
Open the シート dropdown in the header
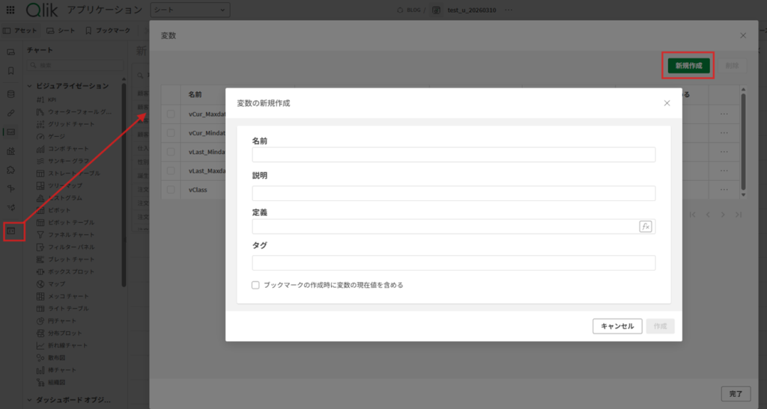coord(190,10)
